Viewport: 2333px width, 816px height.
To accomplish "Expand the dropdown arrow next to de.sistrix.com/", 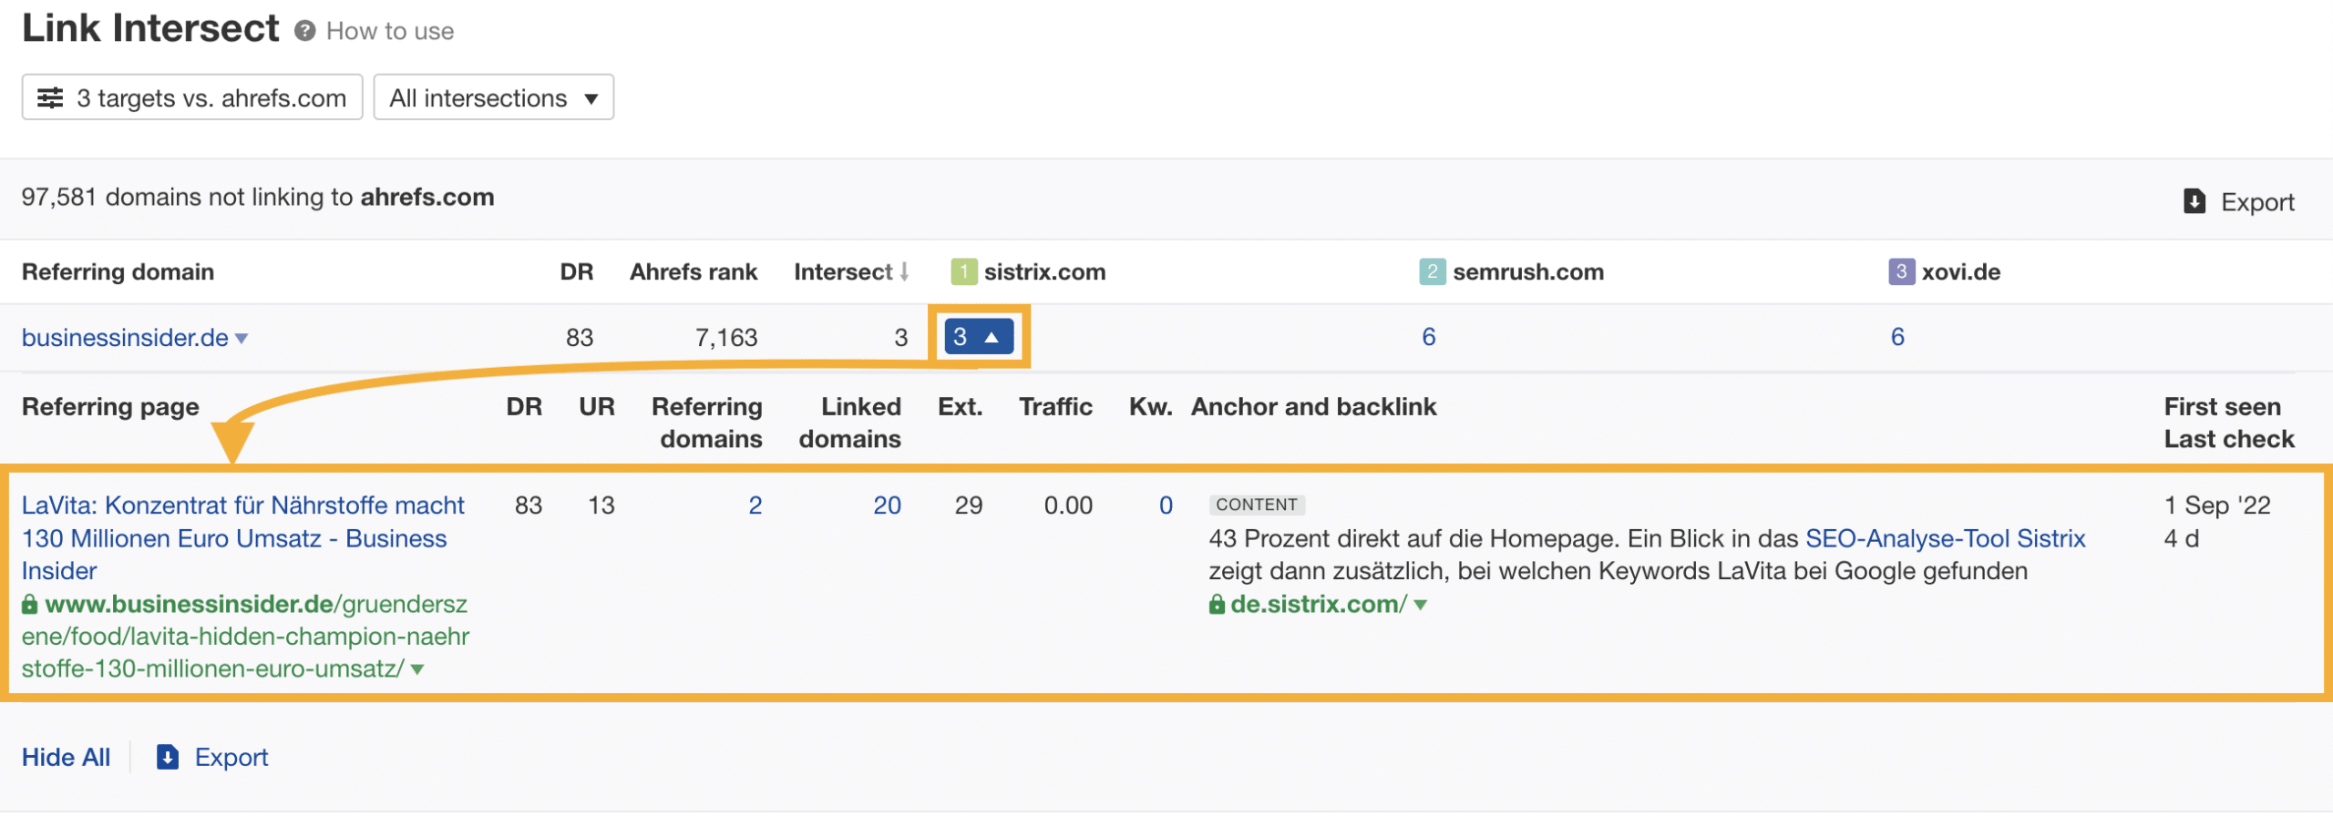I will pos(1420,605).
